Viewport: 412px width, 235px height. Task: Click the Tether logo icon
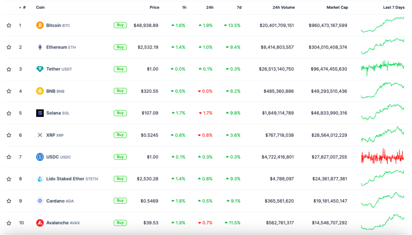(x=40, y=69)
